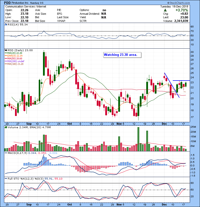This screenshot has width=200, height=207.
Task: Click the Volume value 2,341,039
Action: coord(181,21)
